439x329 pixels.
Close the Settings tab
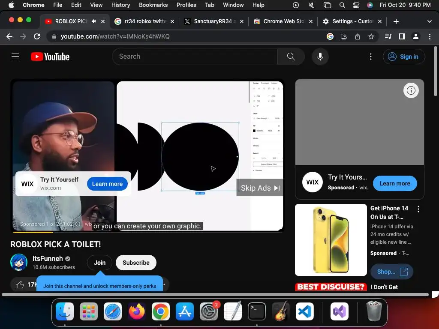380,21
